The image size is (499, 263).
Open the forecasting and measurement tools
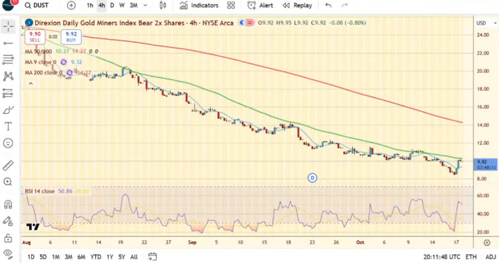pyautogui.click(x=8, y=93)
